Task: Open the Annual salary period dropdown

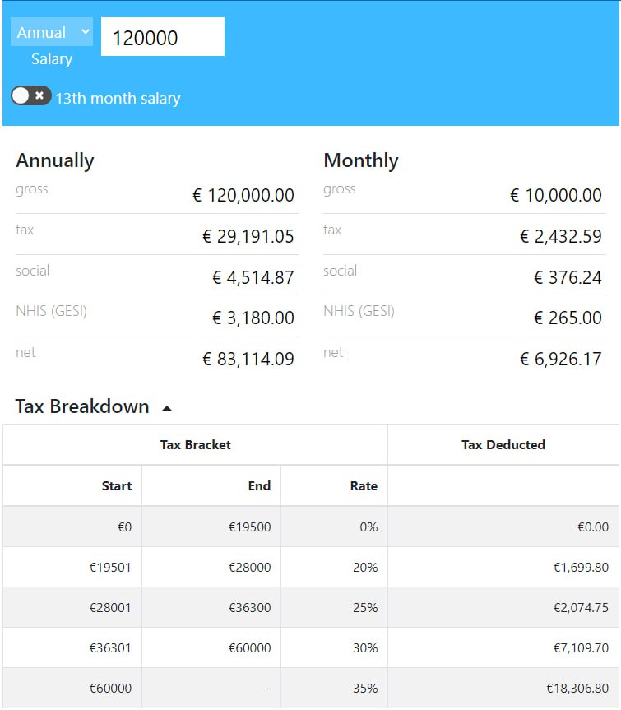Action: coord(52,33)
